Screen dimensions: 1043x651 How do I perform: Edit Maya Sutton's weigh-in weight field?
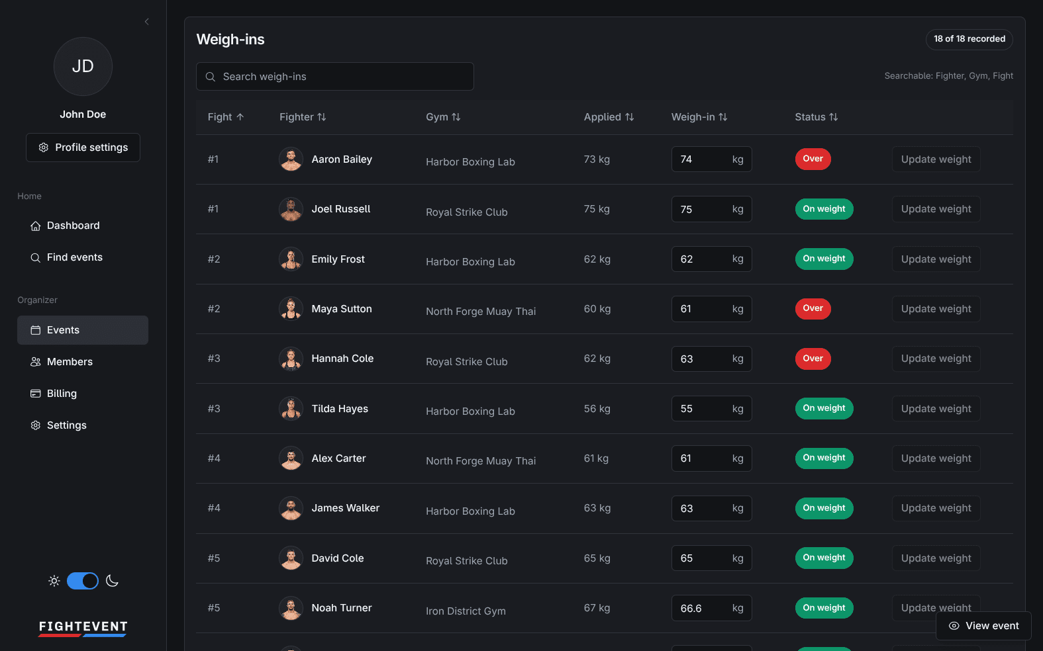point(711,309)
